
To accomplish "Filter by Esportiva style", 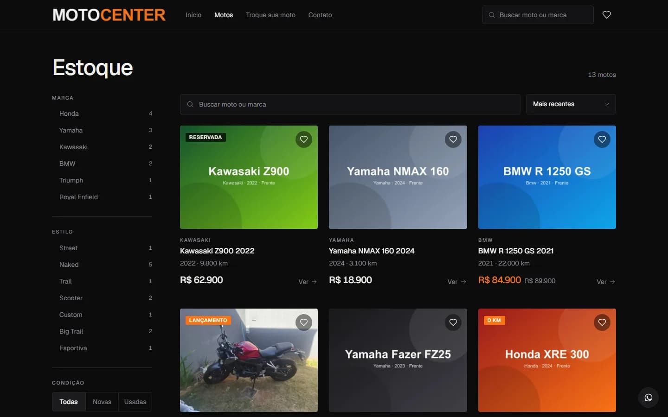I will click(102, 348).
